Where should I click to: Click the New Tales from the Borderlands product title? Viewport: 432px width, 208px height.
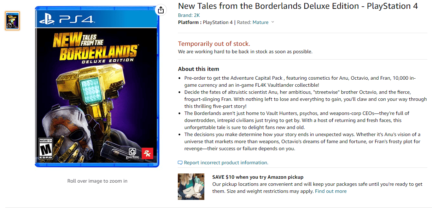click(x=298, y=6)
